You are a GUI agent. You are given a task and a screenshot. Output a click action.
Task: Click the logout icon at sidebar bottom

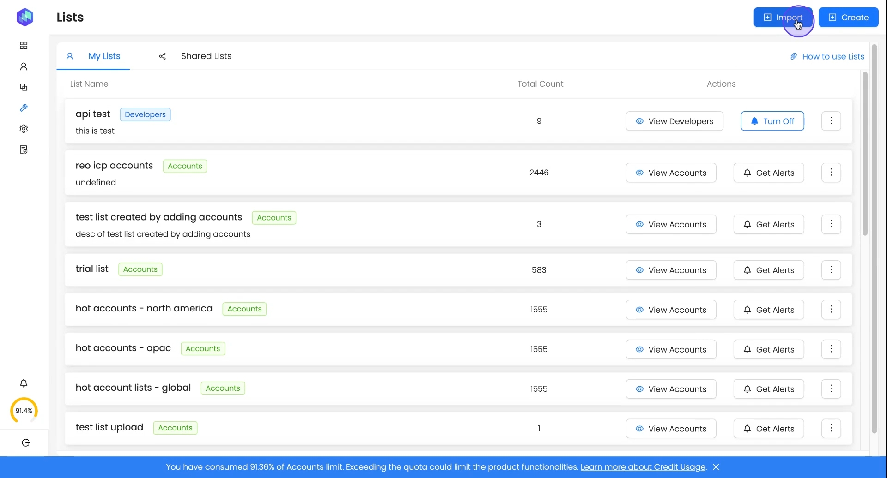point(26,443)
